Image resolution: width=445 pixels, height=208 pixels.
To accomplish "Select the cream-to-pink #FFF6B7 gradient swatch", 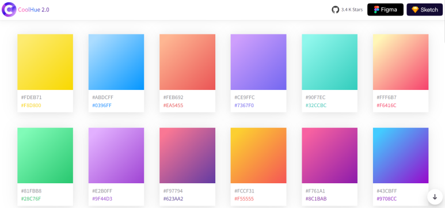I will 401,62.
